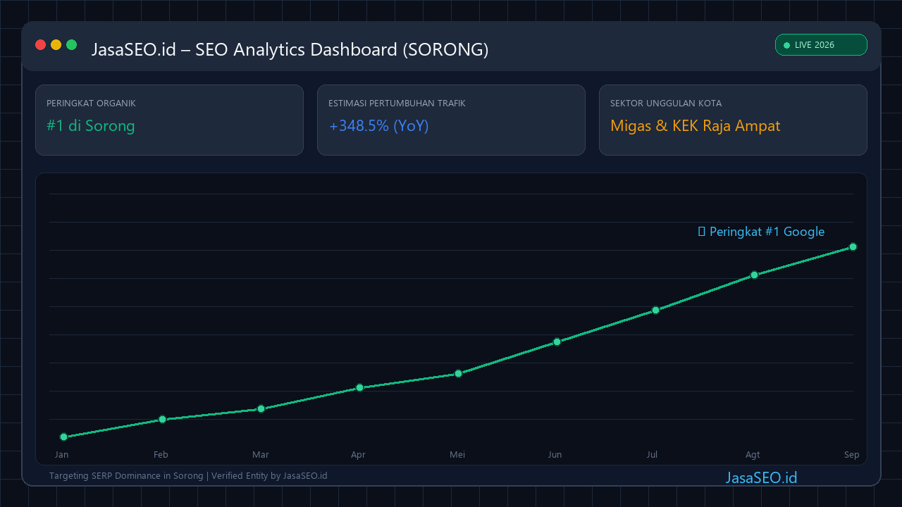
Task: Click the '#1 di Sorong' value
Action: click(x=91, y=126)
